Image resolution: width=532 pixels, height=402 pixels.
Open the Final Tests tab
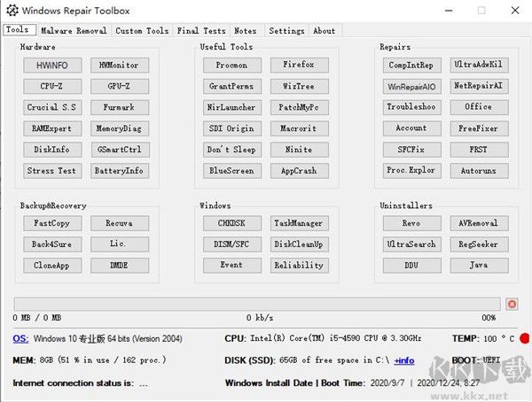tap(201, 30)
